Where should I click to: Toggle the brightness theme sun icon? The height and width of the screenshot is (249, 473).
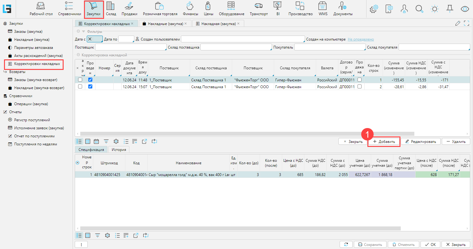pyautogui.click(x=434, y=9)
